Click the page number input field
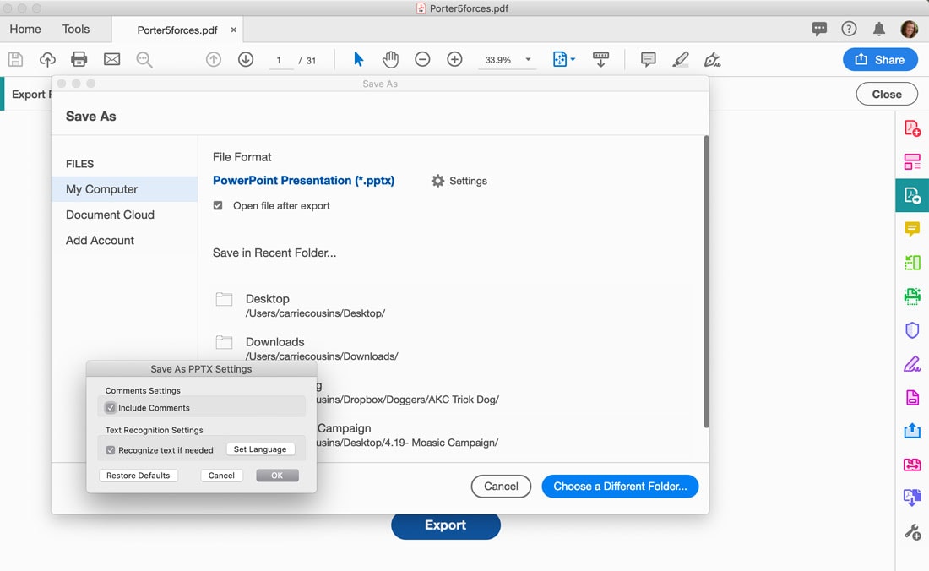 tap(279, 60)
